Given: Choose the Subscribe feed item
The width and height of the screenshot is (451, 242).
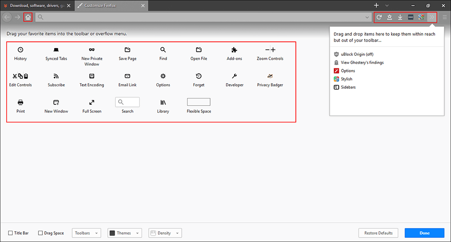Looking at the screenshot, I should (56, 80).
